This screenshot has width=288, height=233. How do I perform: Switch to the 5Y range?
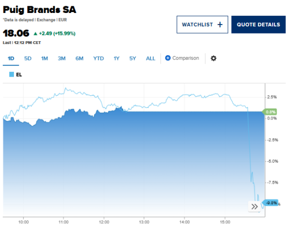coord(132,58)
